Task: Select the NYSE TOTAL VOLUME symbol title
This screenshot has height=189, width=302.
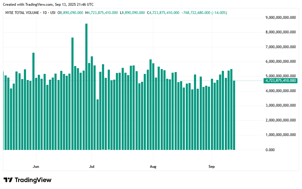Action: [x=23, y=13]
